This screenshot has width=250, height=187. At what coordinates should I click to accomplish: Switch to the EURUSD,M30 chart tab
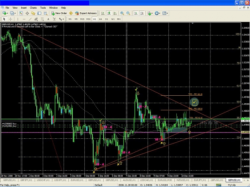(165, 180)
